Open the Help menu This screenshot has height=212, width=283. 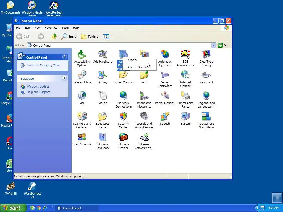(x=76, y=28)
